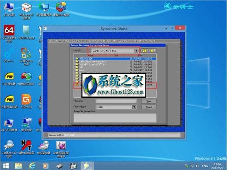Open the Look in NTFS drive combo box
This screenshot has height=170, width=227.
click(115, 51)
